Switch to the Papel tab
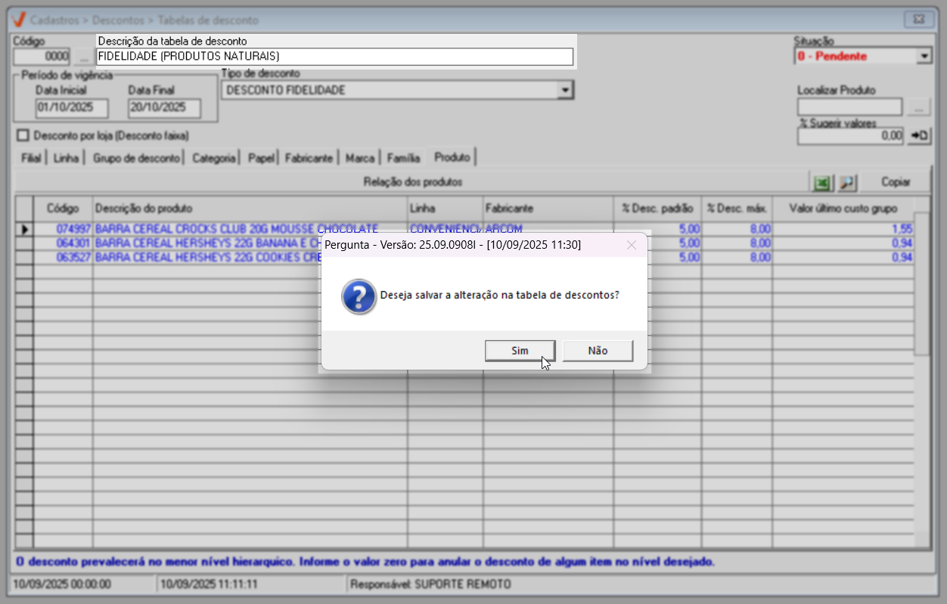947x604 pixels. pyautogui.click(x=261, y=158)
